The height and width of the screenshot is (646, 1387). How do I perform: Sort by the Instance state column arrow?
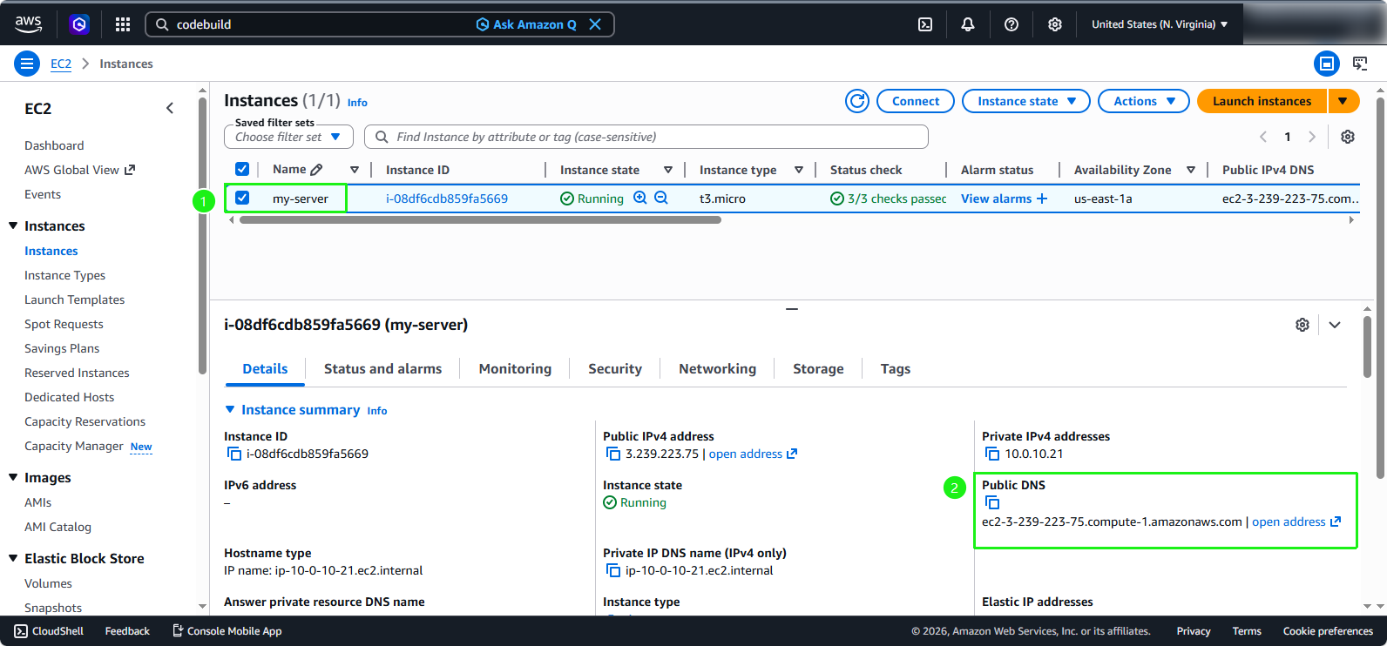[668, 170]
